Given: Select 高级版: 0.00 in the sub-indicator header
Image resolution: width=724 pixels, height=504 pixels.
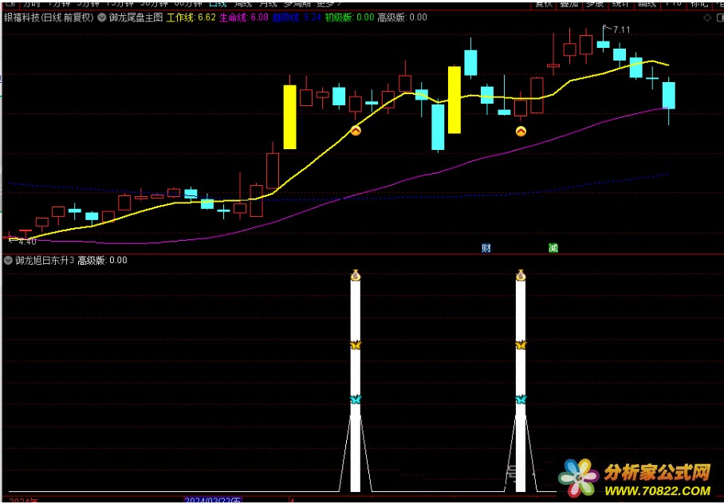Looking at the screenshot, I should click(102, 261).
